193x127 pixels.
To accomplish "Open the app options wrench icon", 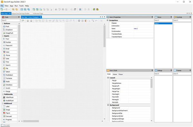I will [x=80, y=9].
